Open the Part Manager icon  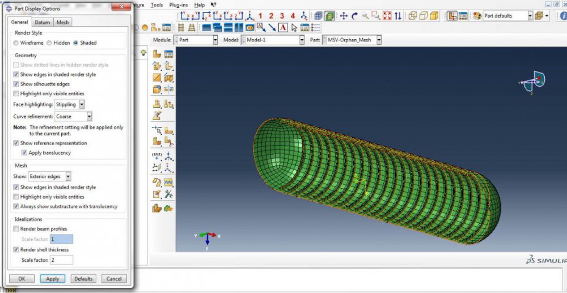pyautogui.click(x=168, y=54)
